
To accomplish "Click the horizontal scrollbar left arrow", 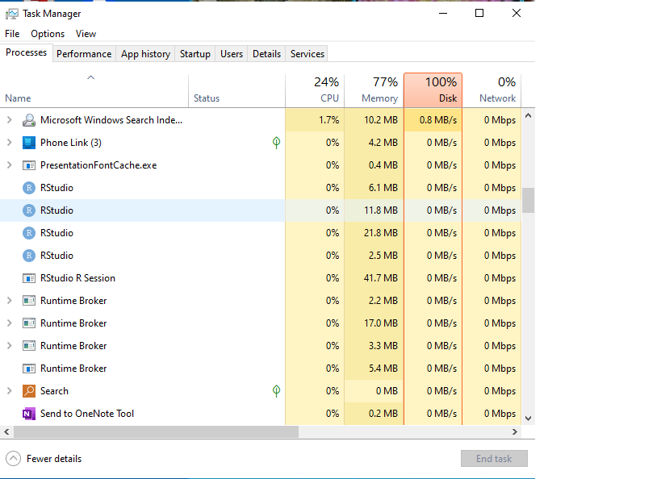I will pos(6,431).
